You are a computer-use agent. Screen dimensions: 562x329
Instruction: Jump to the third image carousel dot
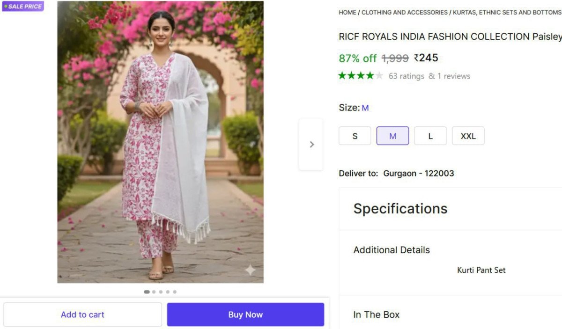point(161,292)
